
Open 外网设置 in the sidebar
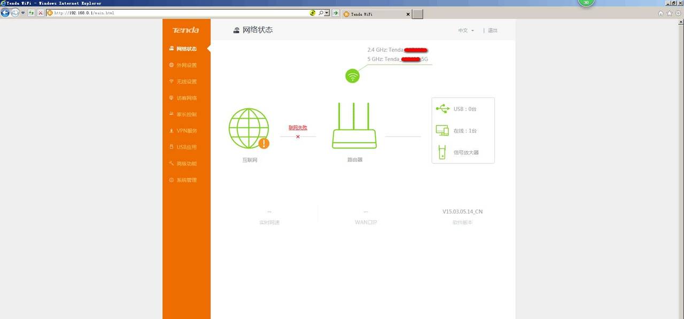186,65
